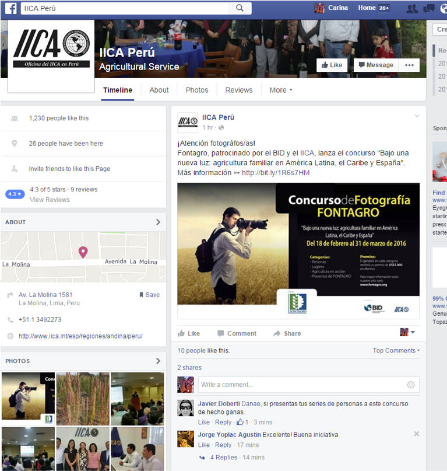
Task: Open the post-as identity selector dropdown
Action: 407,332
